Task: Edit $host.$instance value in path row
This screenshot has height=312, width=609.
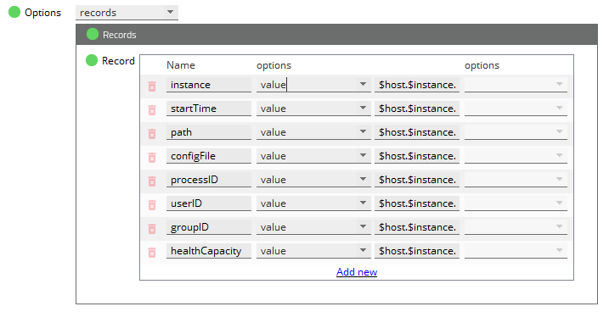Action: (x=417, y=132)
